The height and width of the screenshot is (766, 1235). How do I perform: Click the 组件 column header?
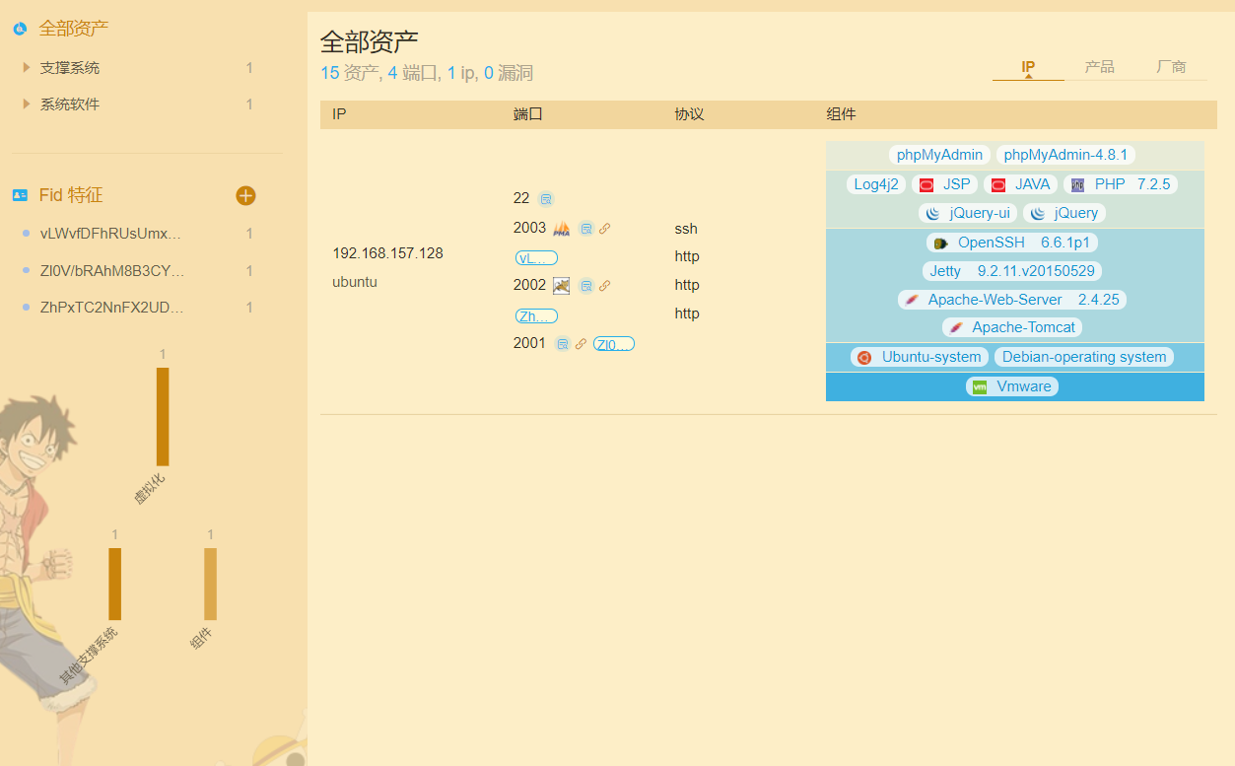841,114
